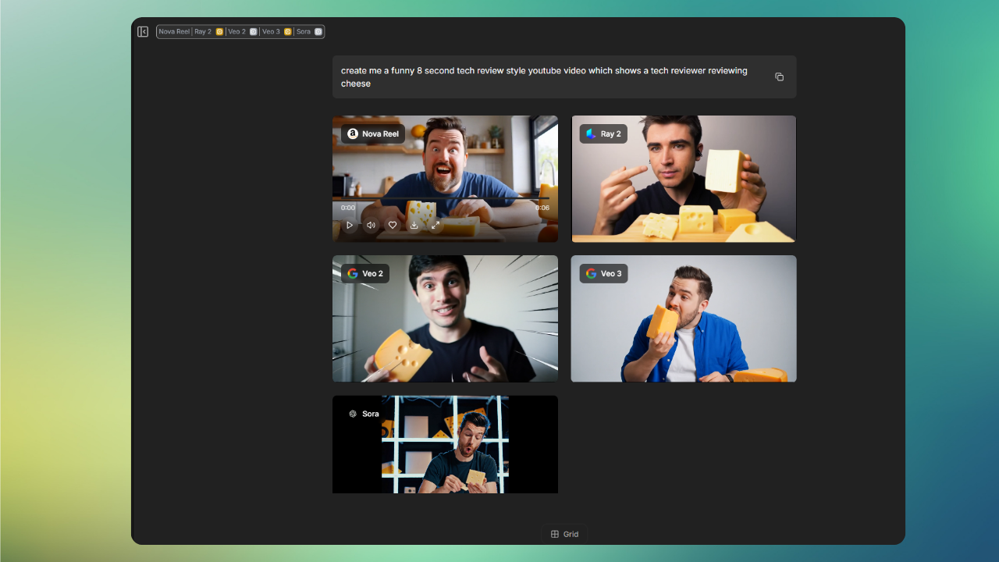Collapse the sidebar with the panel icon
The width and height of the screenshot is (999, 562).
pos(143,31)
